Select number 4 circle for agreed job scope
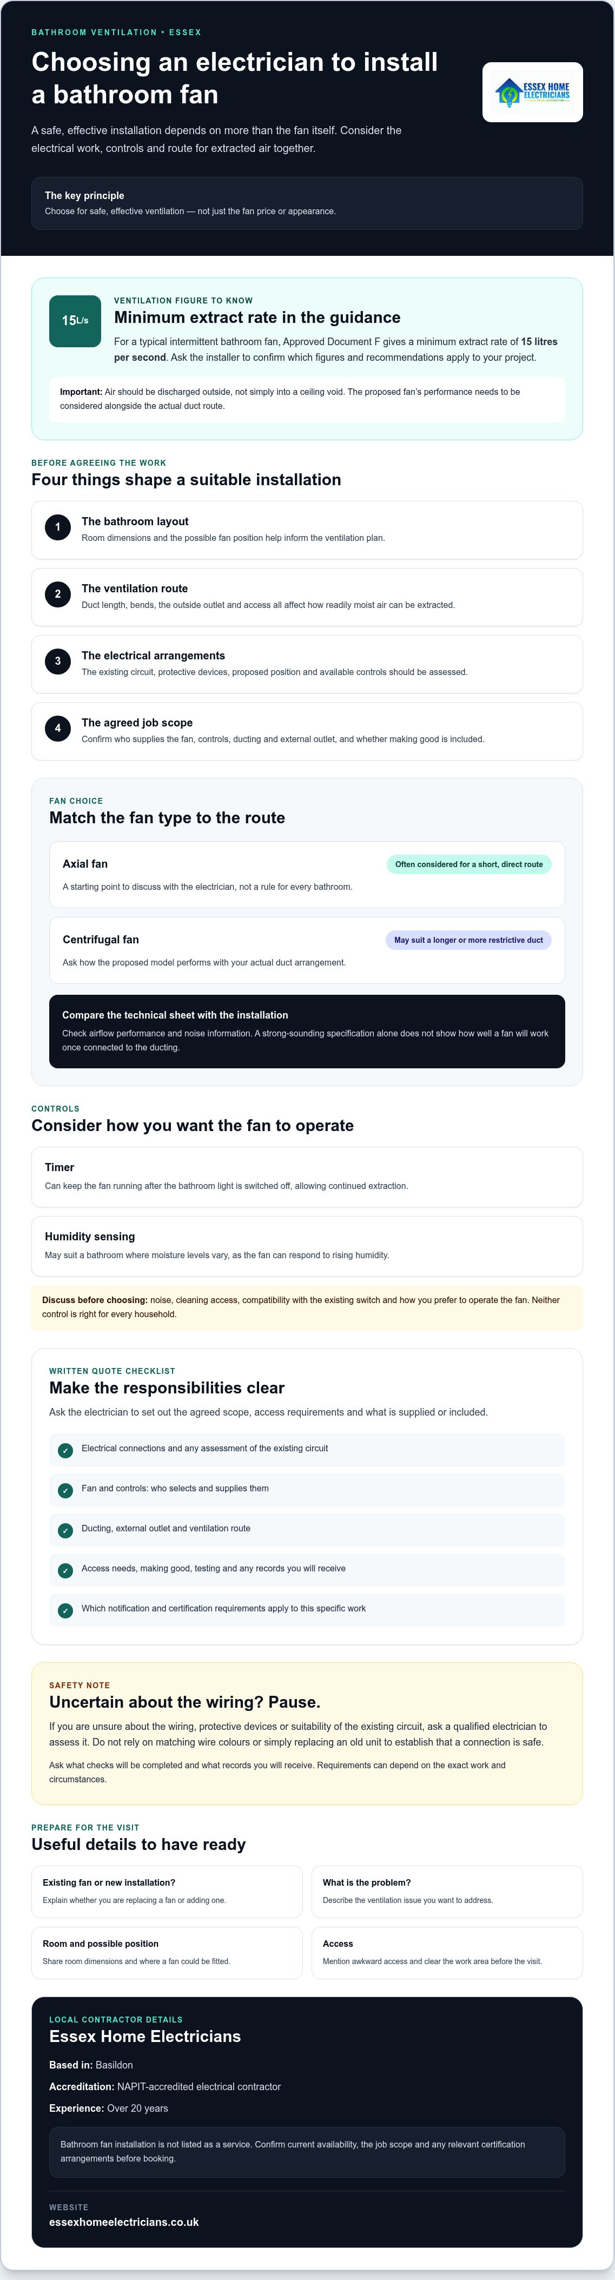Viewport: 615px width, 2280px height. point(57,729)
